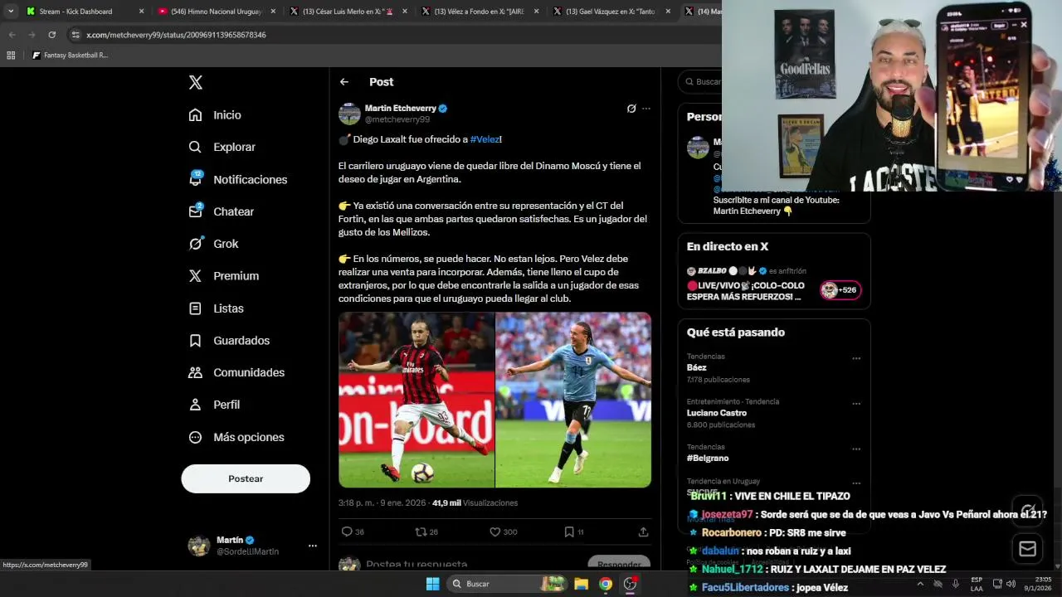Image resolution: width=1062 pixels, height=597 pixels.
Task: Switch to Vélez a Fondo tab
Action: click(x=479, y=12)
